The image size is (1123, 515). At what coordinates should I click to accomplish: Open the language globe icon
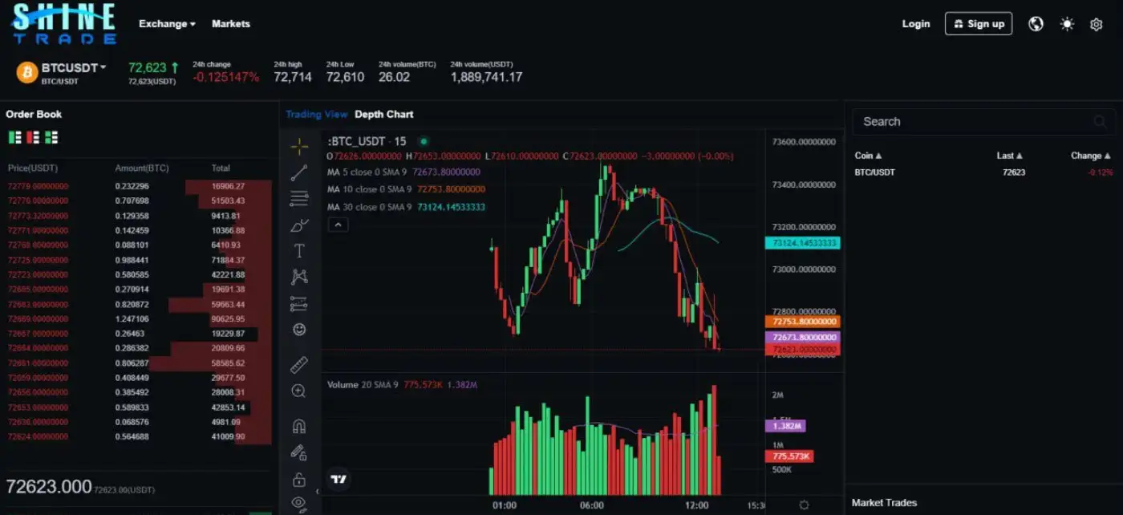[1036, 24]
